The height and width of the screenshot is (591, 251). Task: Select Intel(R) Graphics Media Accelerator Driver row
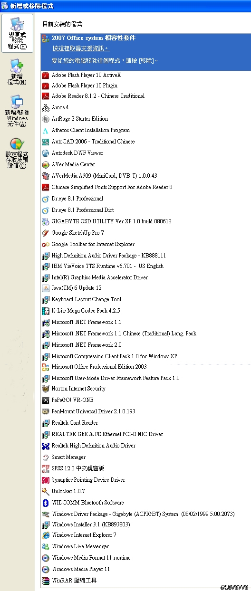[145, 277]
